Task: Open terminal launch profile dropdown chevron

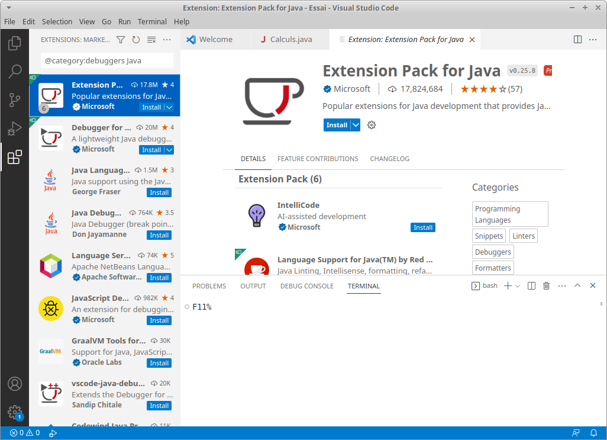Action: (x=518, y=286)
